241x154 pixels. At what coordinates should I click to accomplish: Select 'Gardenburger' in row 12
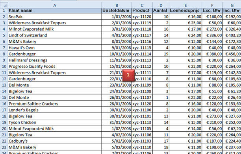pos(55,79)
